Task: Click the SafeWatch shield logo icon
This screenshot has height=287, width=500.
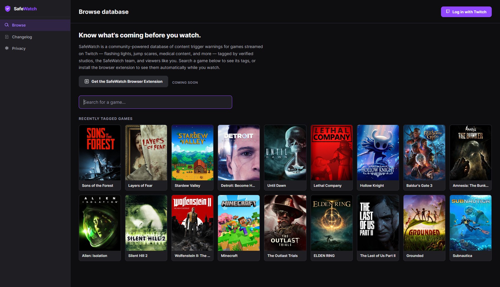Action: (x=8, y=9)
